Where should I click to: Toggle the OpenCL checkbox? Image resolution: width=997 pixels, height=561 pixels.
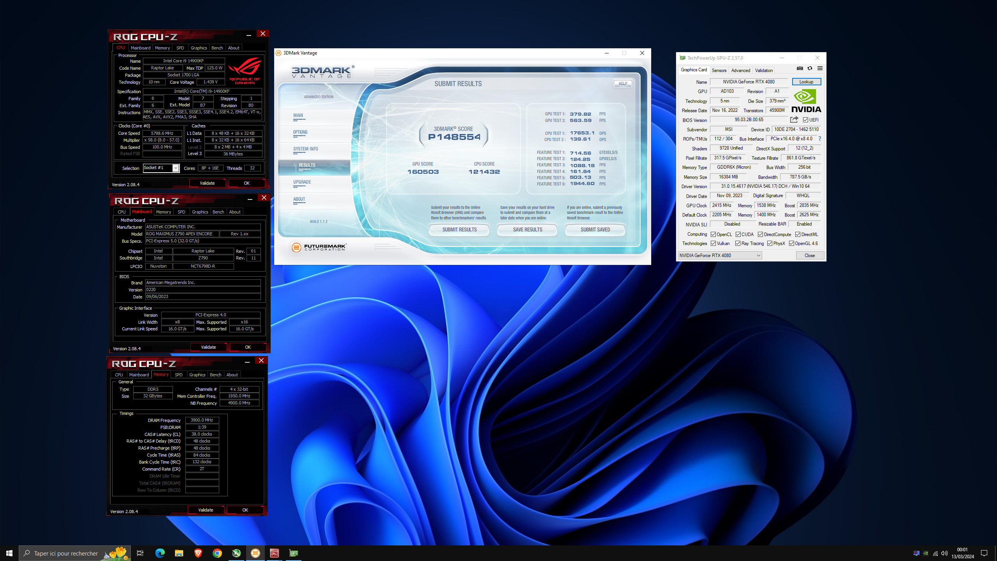[x=713, y=235]
